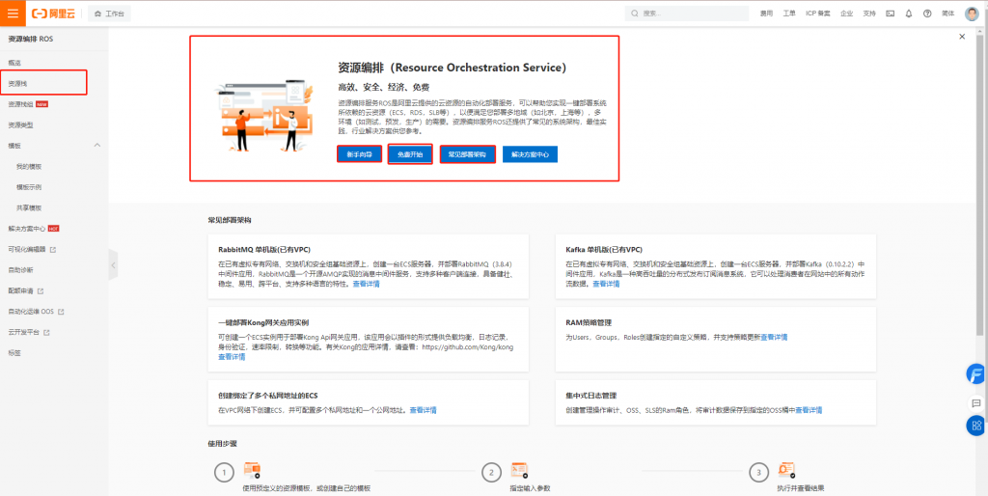Viewport: 988px width, 496px height.
Task: Click the external-link icon beside 云开发平台
Action: pyautogui.click(x=46, y=332)
